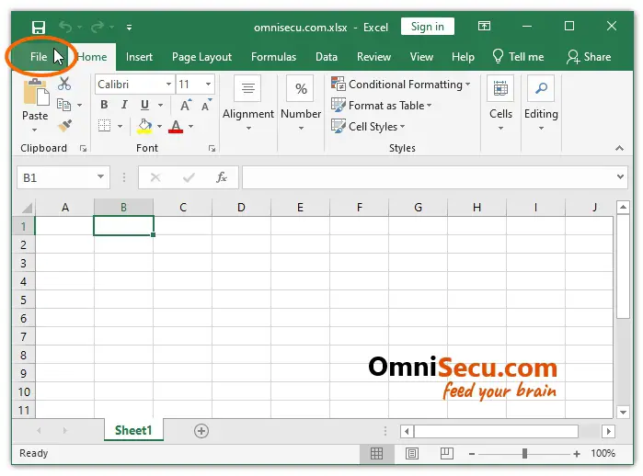Expand the formula bar chevron
The image size is (643, 476).
(620, 176)
